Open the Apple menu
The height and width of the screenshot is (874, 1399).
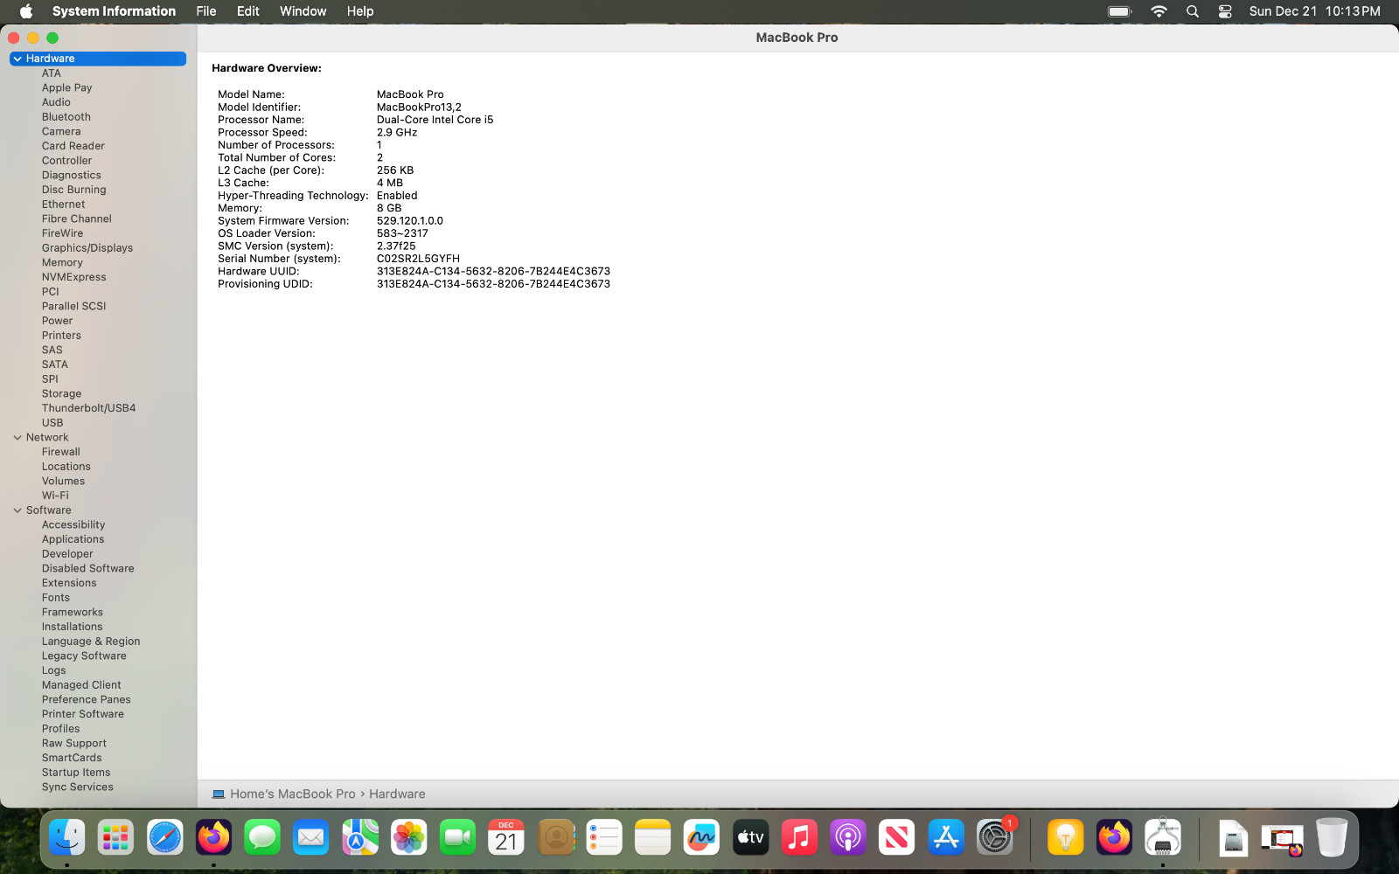tap(26, 11)
